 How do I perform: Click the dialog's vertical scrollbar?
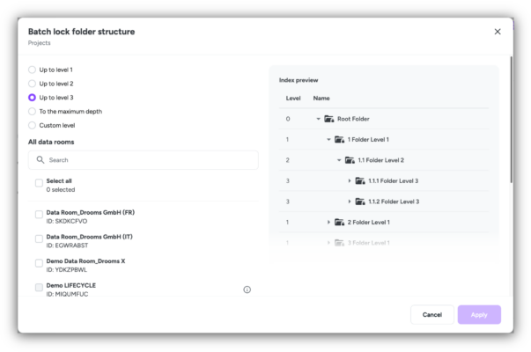[x=511, y=121]
